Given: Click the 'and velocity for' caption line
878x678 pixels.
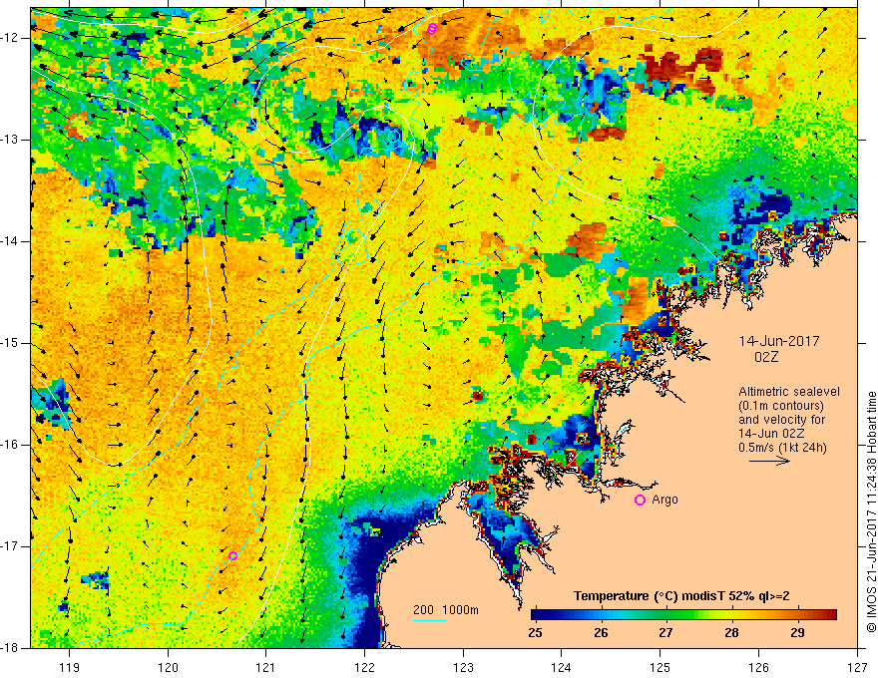Looking at the screenshot, I should tap(781, 420).
